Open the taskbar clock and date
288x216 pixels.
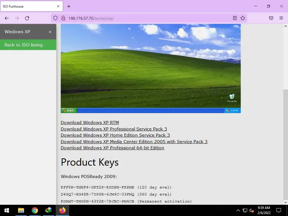[x=264, y=210]
